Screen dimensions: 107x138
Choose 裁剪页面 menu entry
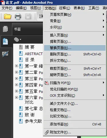point(75,69)
